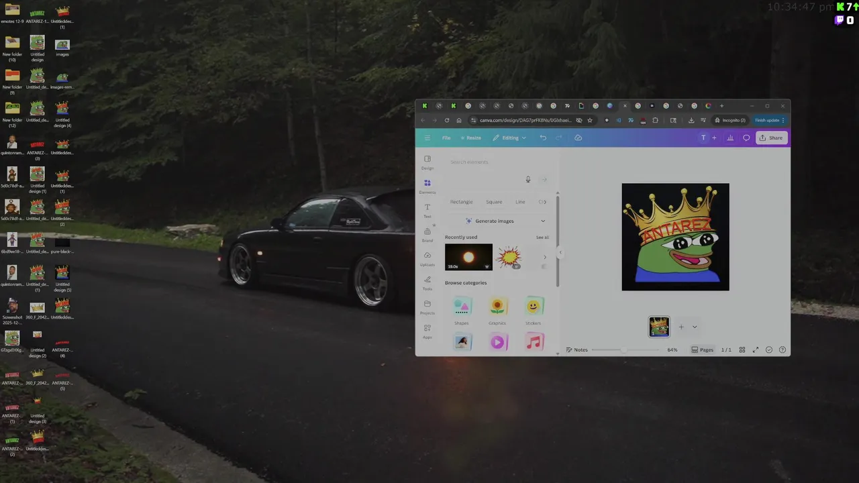Open the Videos play button category

tap(497, 342)
